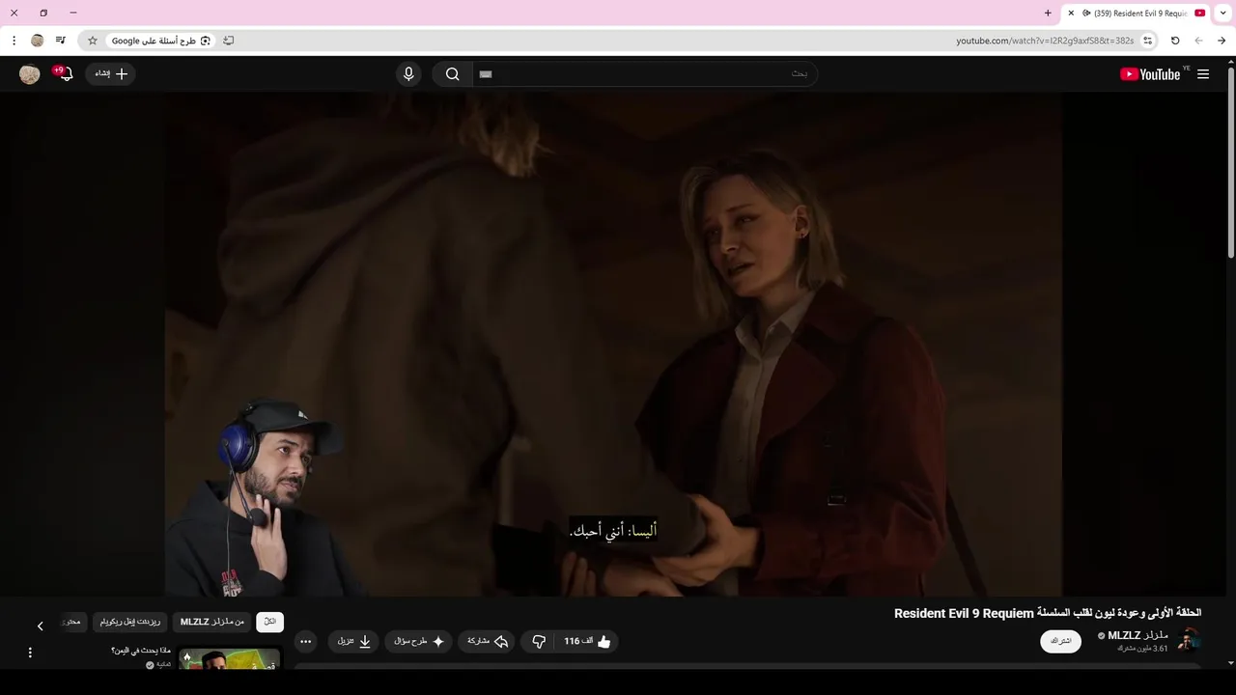The image size is (1236, 695).
Task: Click the URL text in address bar
Action: [1045, 41]
